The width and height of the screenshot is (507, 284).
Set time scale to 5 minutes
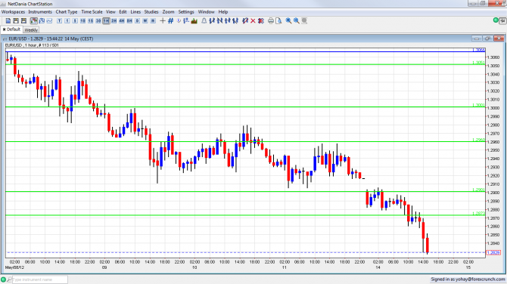point(75,20)
